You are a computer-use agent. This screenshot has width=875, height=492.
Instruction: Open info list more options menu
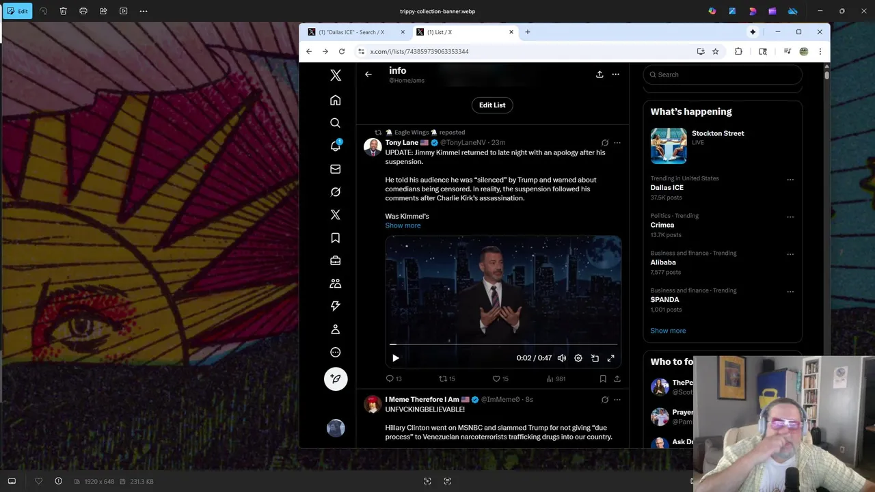pos(615,74)
